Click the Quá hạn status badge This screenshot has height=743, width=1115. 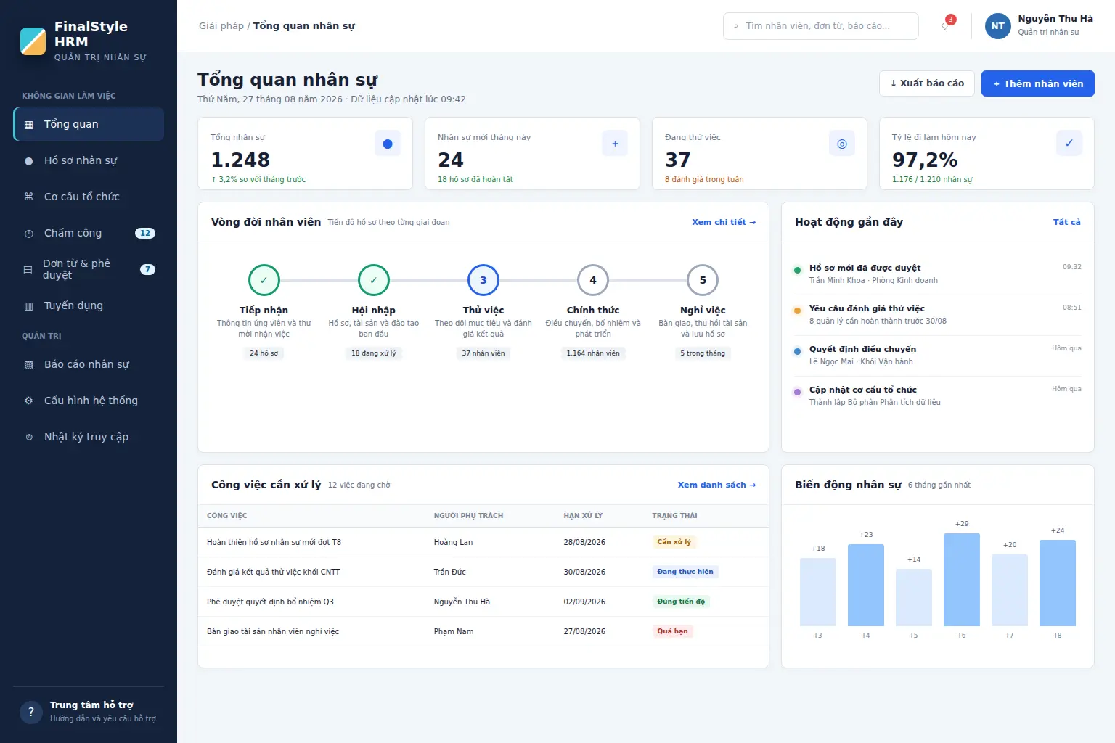coord(672,631)
